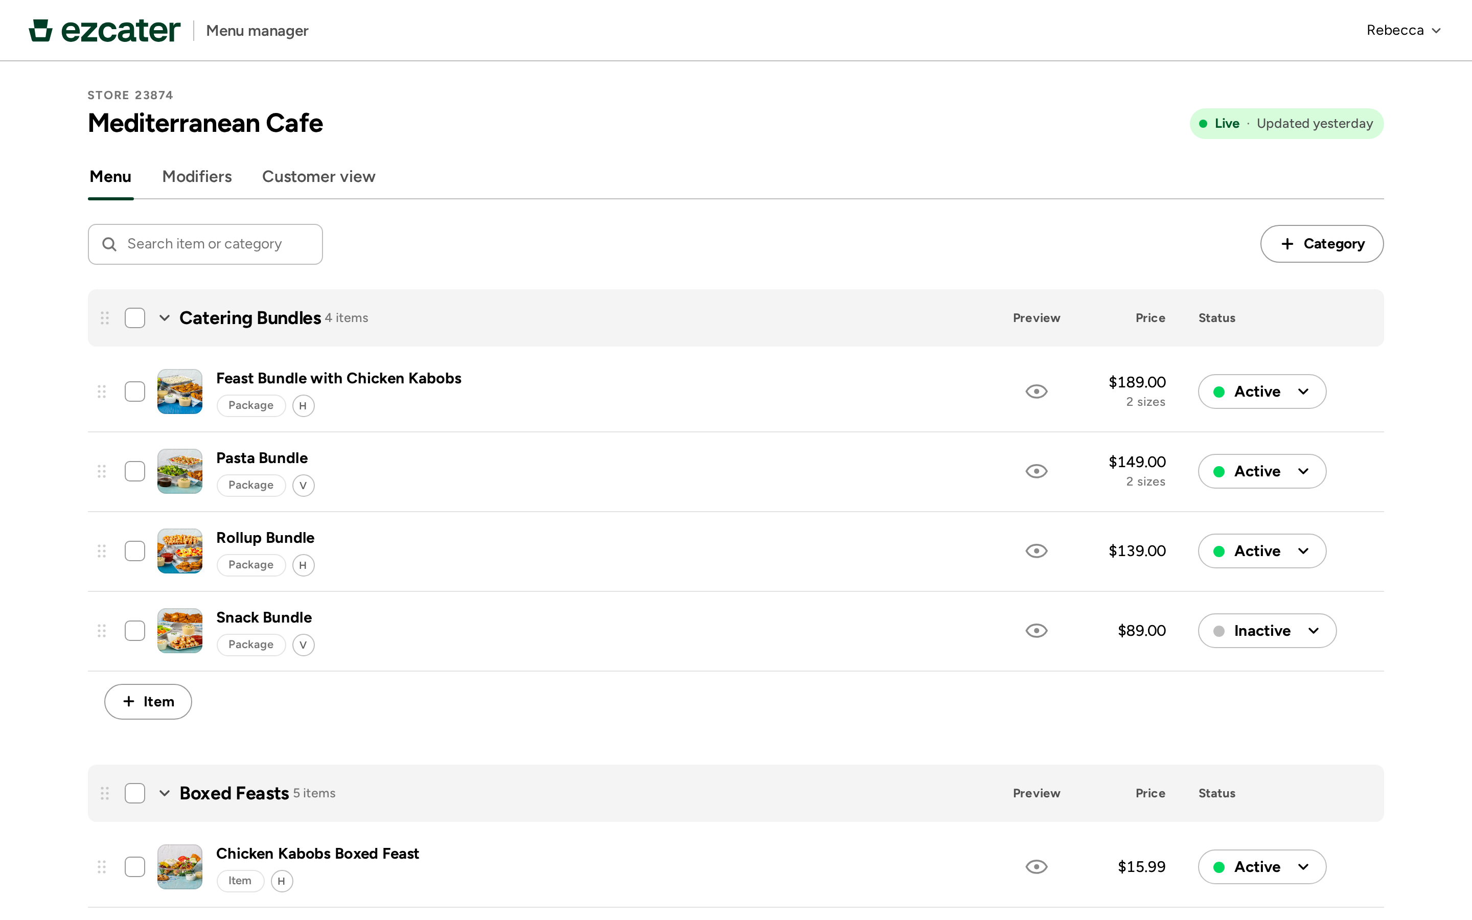Click drag handle for Rollup Bundle row
Viewport: 1472px width, 920px height.
pos(102,550)
